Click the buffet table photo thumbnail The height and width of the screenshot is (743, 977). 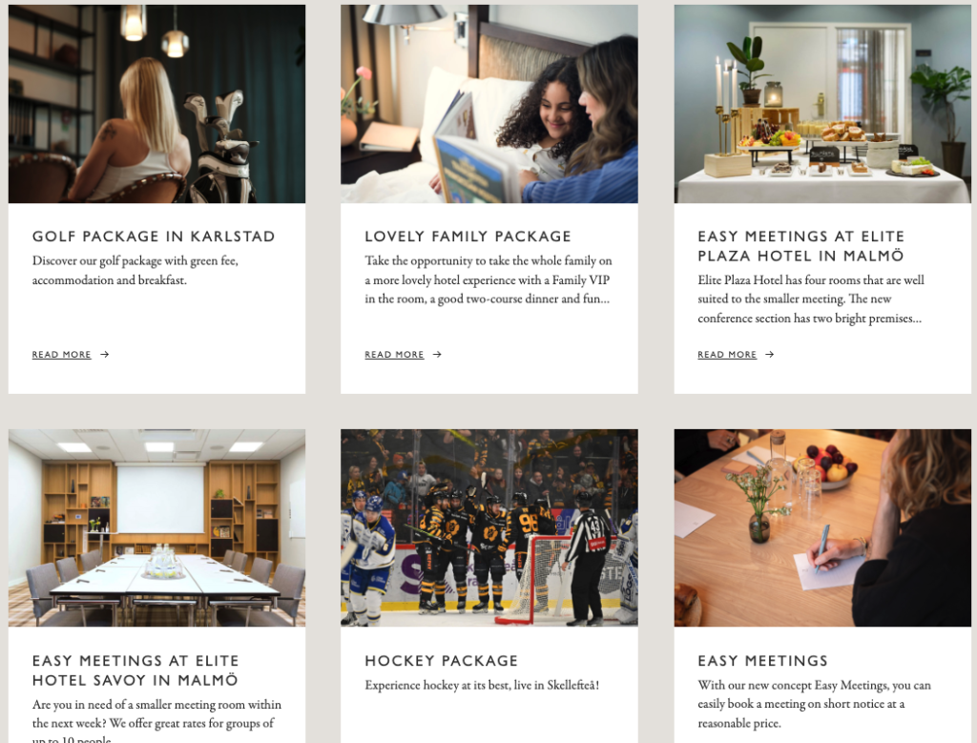point(822,104)
